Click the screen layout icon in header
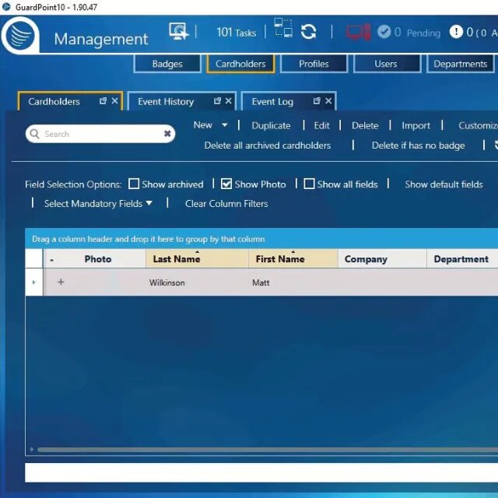This screenshot has height=498, width=498. coord(283,28)
